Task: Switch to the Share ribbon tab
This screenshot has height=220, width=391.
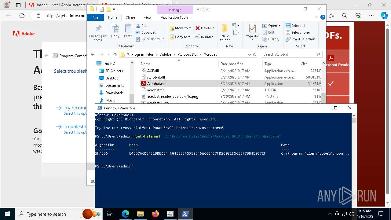Action: (130, 17)
